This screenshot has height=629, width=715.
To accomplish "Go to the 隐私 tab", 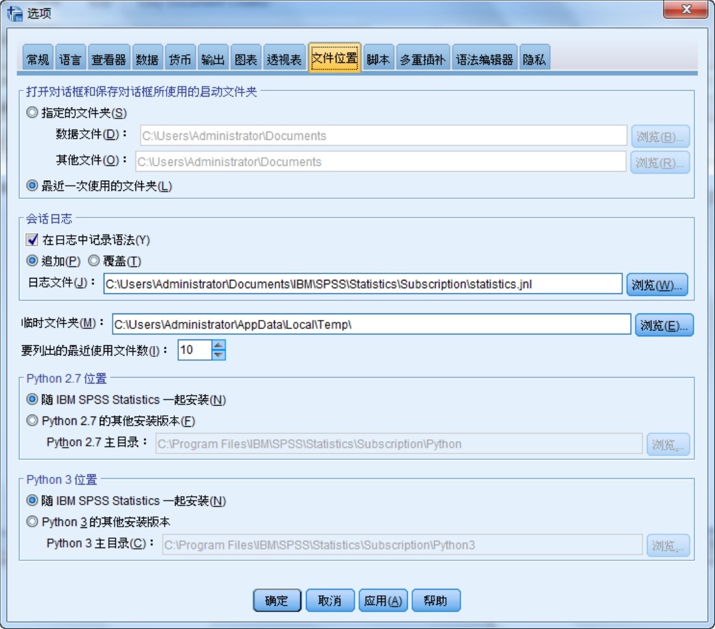I will coord(534,58).
